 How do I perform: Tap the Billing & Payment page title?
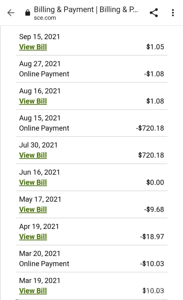pyautogui.click(x=86, y=9)
